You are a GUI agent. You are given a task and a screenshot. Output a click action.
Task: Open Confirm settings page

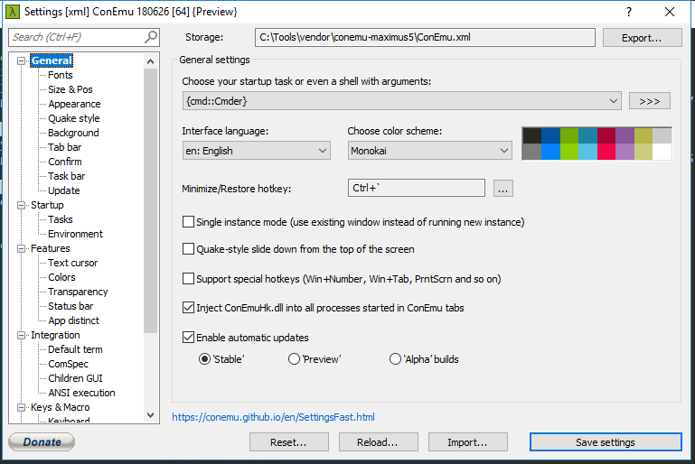click(65, 162)
